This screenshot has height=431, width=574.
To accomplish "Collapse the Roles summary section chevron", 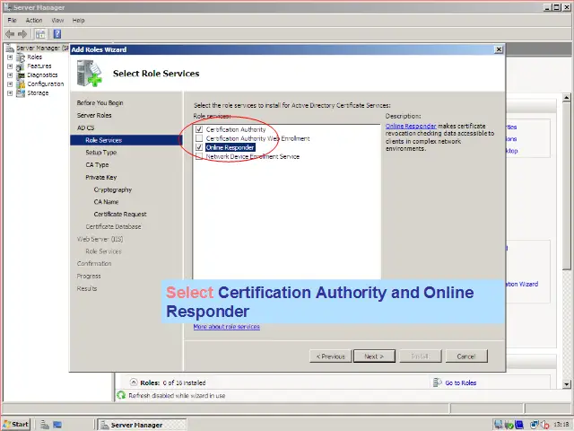I will tap(134, 383).
